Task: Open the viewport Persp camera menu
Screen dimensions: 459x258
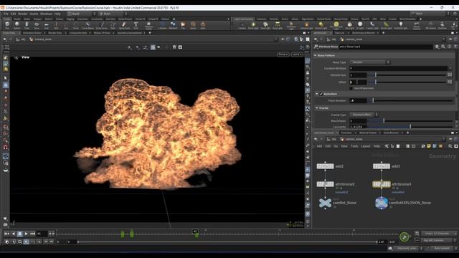Action: (283, 54)
